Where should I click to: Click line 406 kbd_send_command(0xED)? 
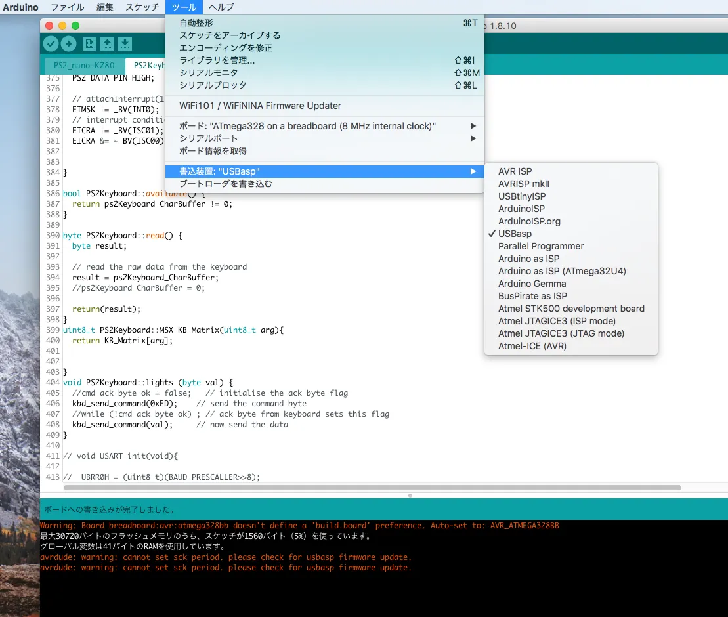tap(125, 404)
